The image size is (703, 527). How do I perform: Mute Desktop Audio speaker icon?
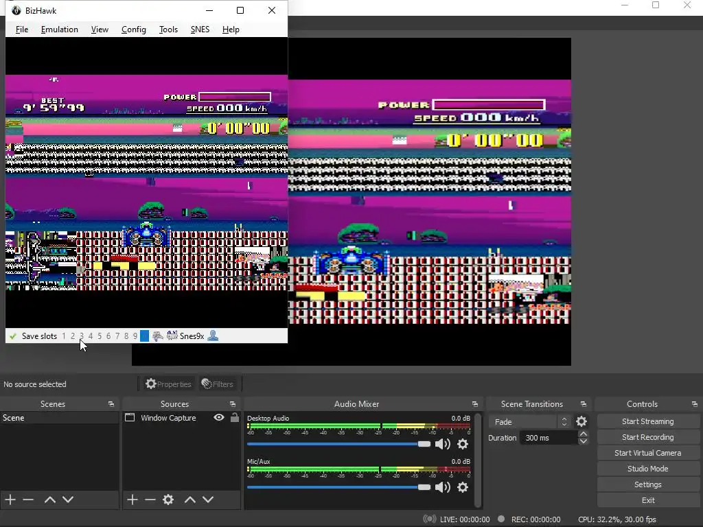443,444
